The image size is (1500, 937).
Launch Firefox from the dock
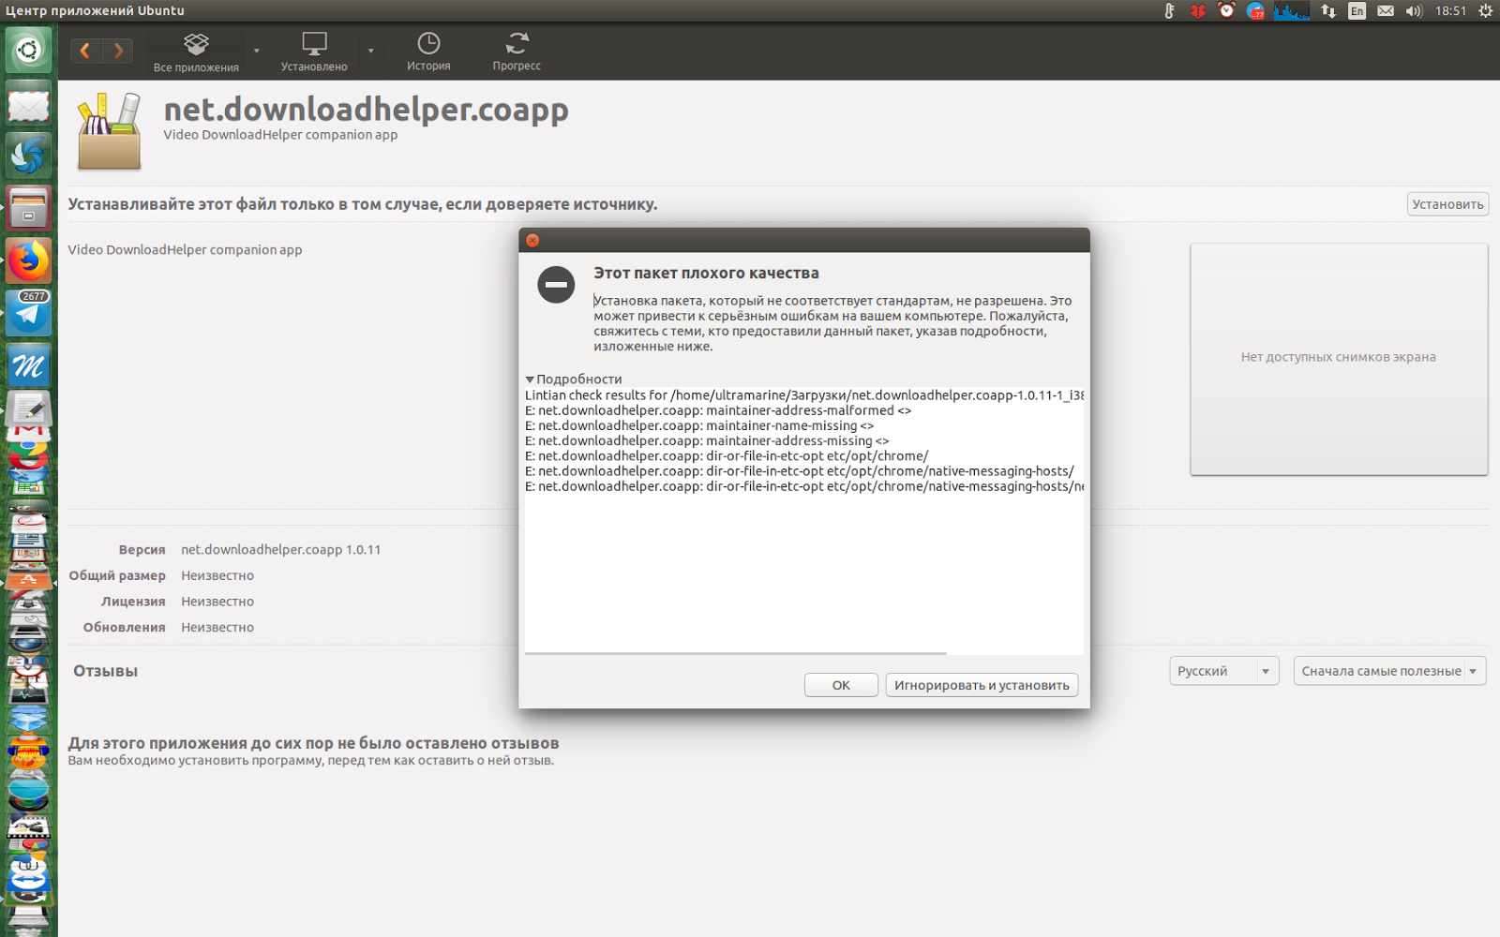(x=28, y=260)
